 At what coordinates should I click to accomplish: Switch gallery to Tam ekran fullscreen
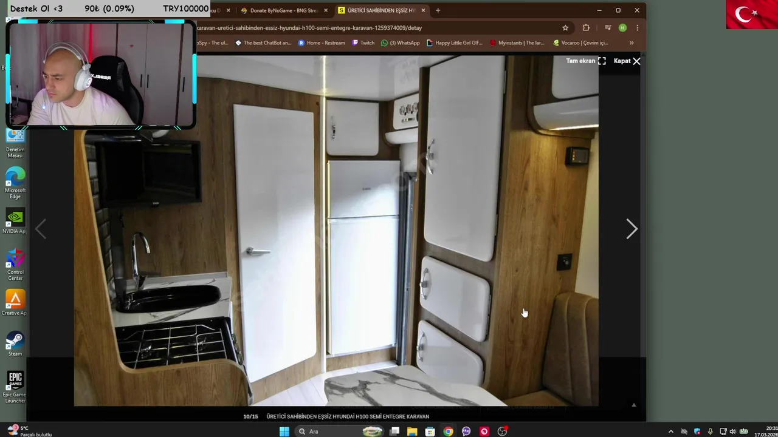[x=585, y=61]
